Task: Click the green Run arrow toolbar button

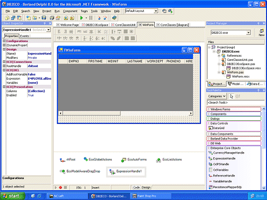Action: pos(81,18)
